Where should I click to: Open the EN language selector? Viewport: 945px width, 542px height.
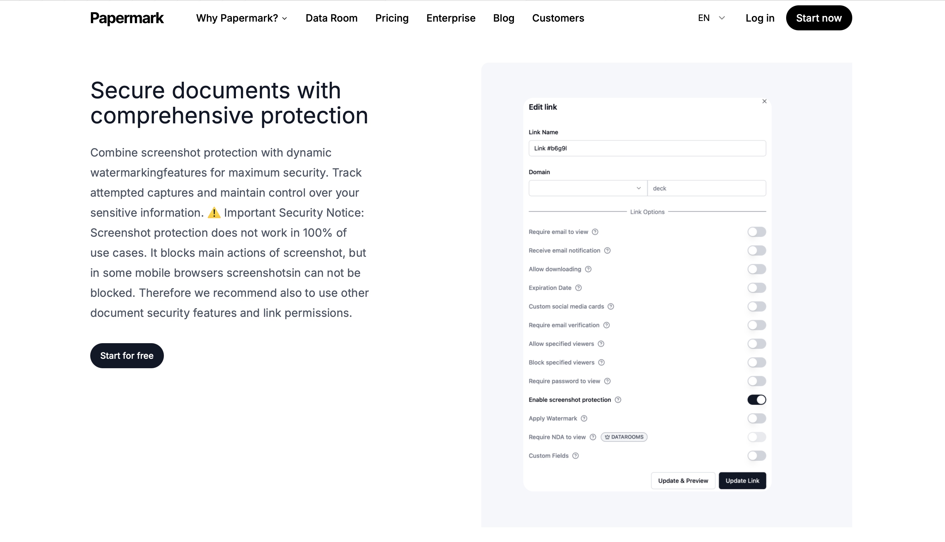(x=711, y=18)
